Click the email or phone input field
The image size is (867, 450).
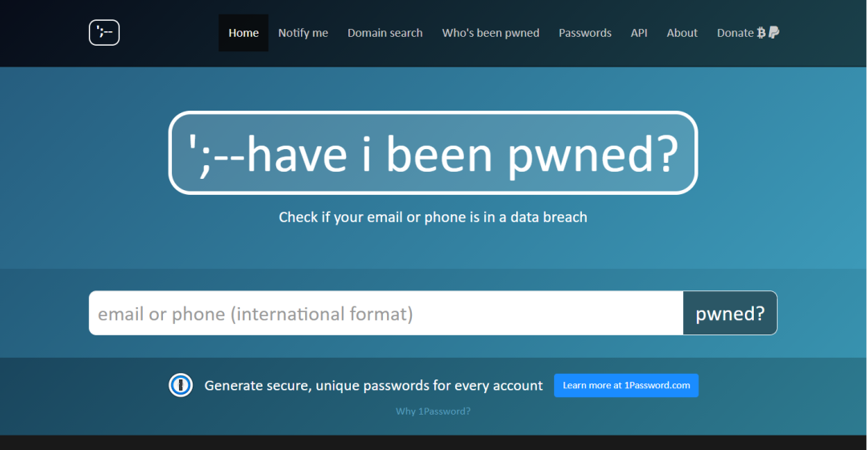pos(385,313)
